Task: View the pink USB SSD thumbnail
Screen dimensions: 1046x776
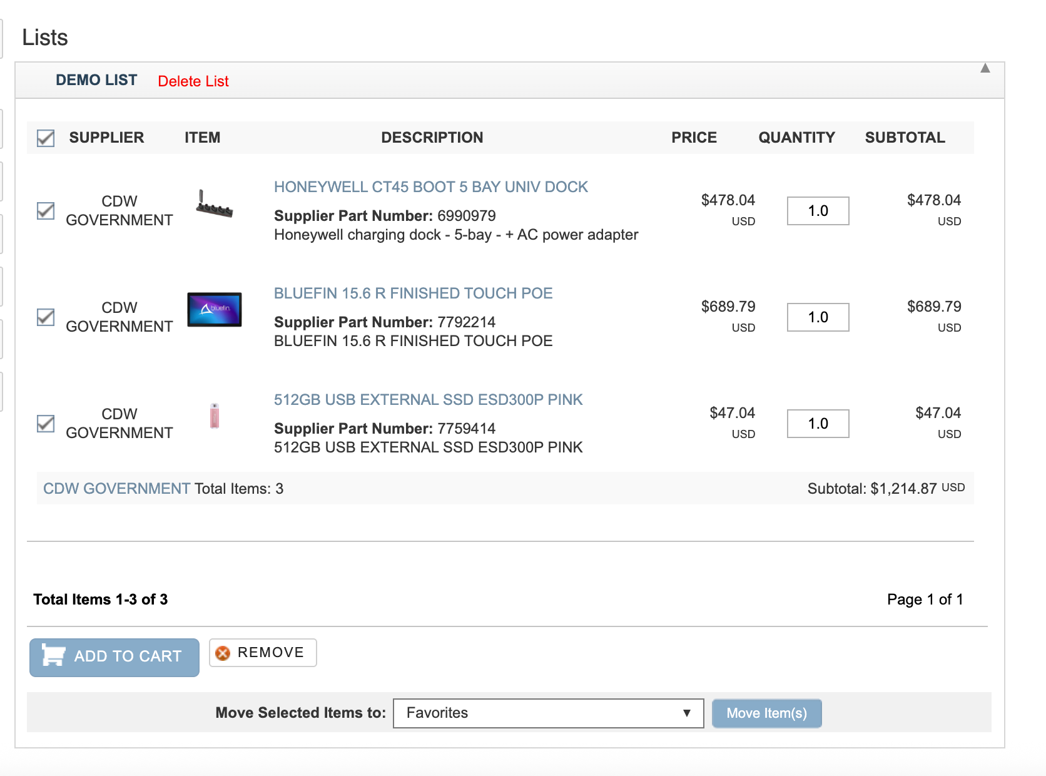Action: pyautogui.click(x=215, y=416)
